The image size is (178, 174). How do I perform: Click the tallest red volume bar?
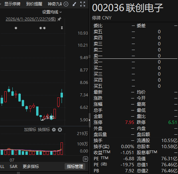point(62,148)
